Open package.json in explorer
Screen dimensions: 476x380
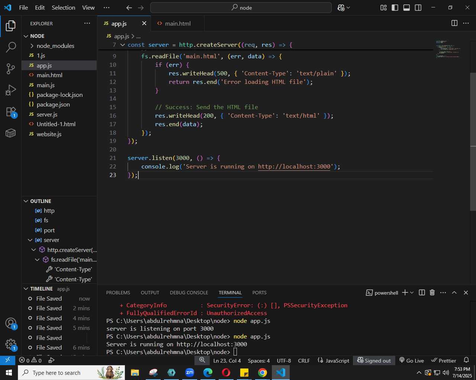(59, 105)
